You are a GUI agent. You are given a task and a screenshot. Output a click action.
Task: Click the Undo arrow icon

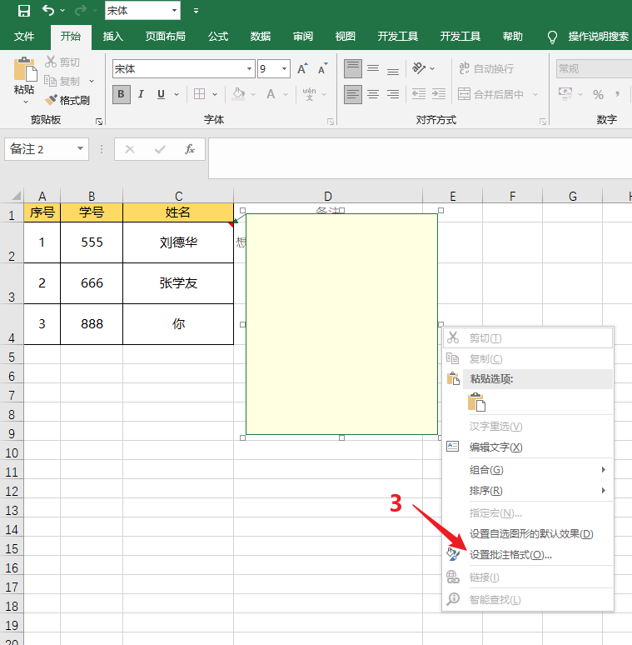click(x=48, y=10)
